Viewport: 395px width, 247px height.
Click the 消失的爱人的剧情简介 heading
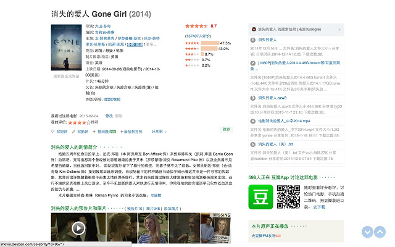pyautogui.click(x=74, y=147)
